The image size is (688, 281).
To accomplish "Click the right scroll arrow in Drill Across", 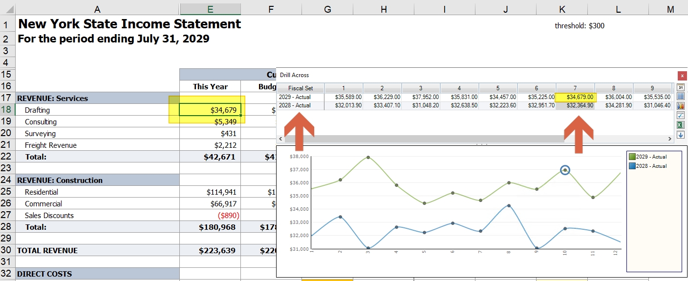I will point(670,139).
